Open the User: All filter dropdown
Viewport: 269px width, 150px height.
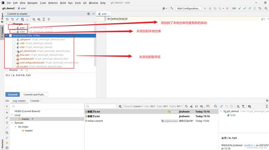click(x=150, y=106)
